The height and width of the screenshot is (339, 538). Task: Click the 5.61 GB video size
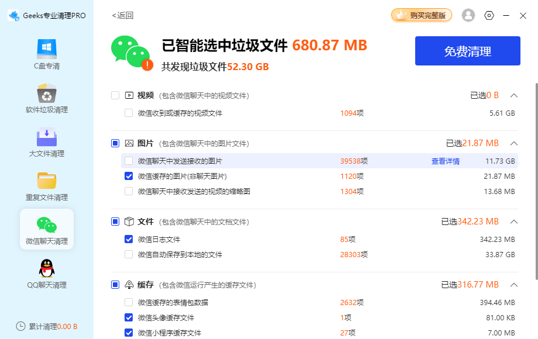pyautogui.click(x=502, y=113)
